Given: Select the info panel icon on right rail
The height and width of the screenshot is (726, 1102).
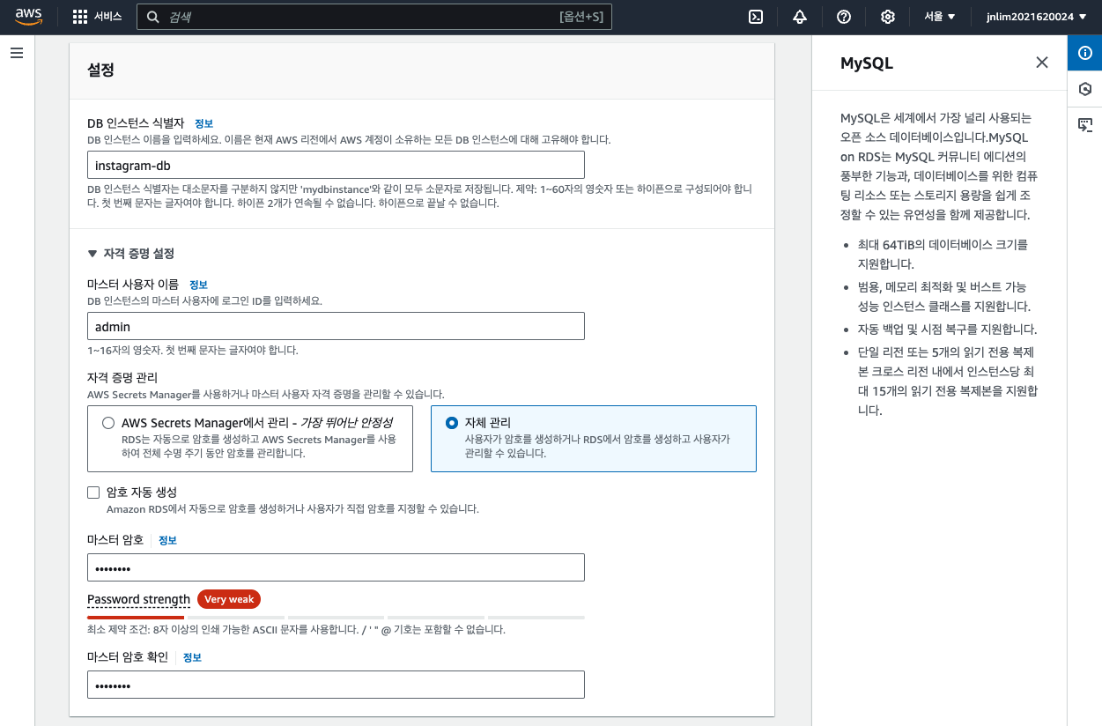Looking at the screenshot, I should click(1085, 53).
